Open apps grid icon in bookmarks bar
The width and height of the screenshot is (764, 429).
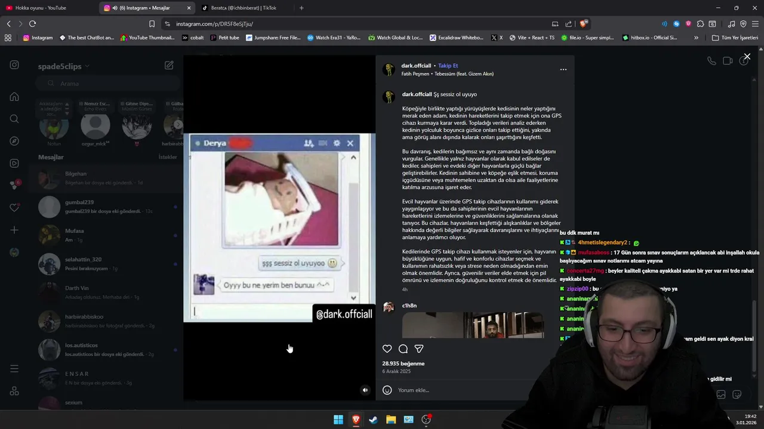point(8,38)
